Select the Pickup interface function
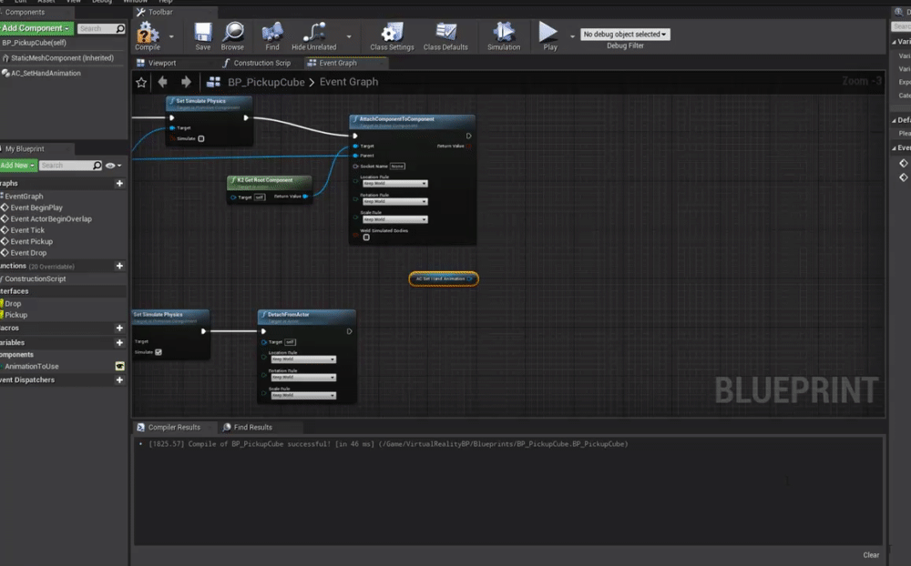Viewport: 911px width, 566px height. pos(15,315)
